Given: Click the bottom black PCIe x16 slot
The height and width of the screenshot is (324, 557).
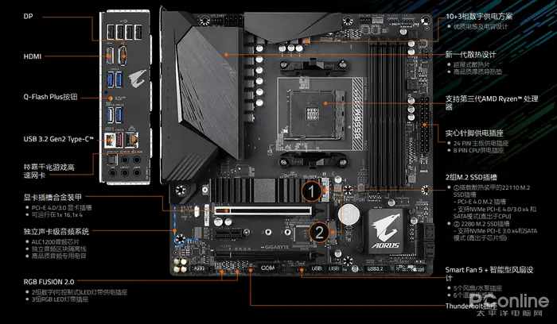Looking at the screenshot, I should point(267,255).
